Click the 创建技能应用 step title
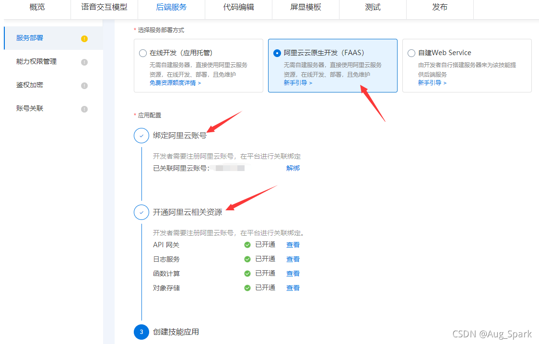The image size is (539, 344). 176,332
